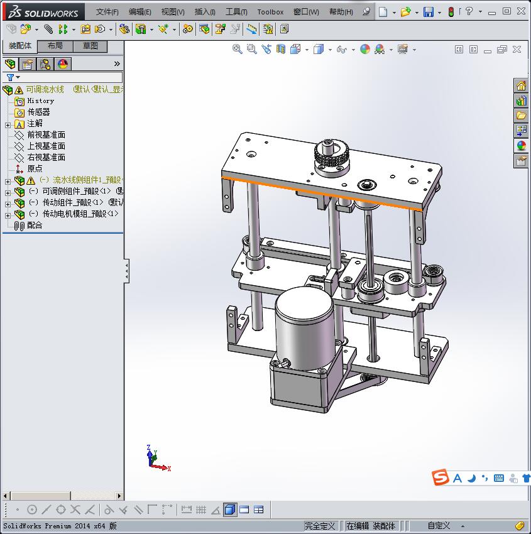Expand the 注解 folder in tree

click(x=8, y=124)
